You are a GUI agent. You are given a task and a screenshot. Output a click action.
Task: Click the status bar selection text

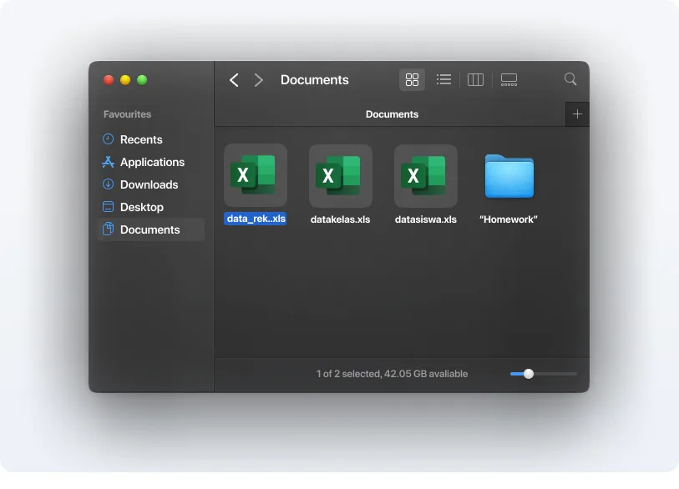tap(392, 374)
